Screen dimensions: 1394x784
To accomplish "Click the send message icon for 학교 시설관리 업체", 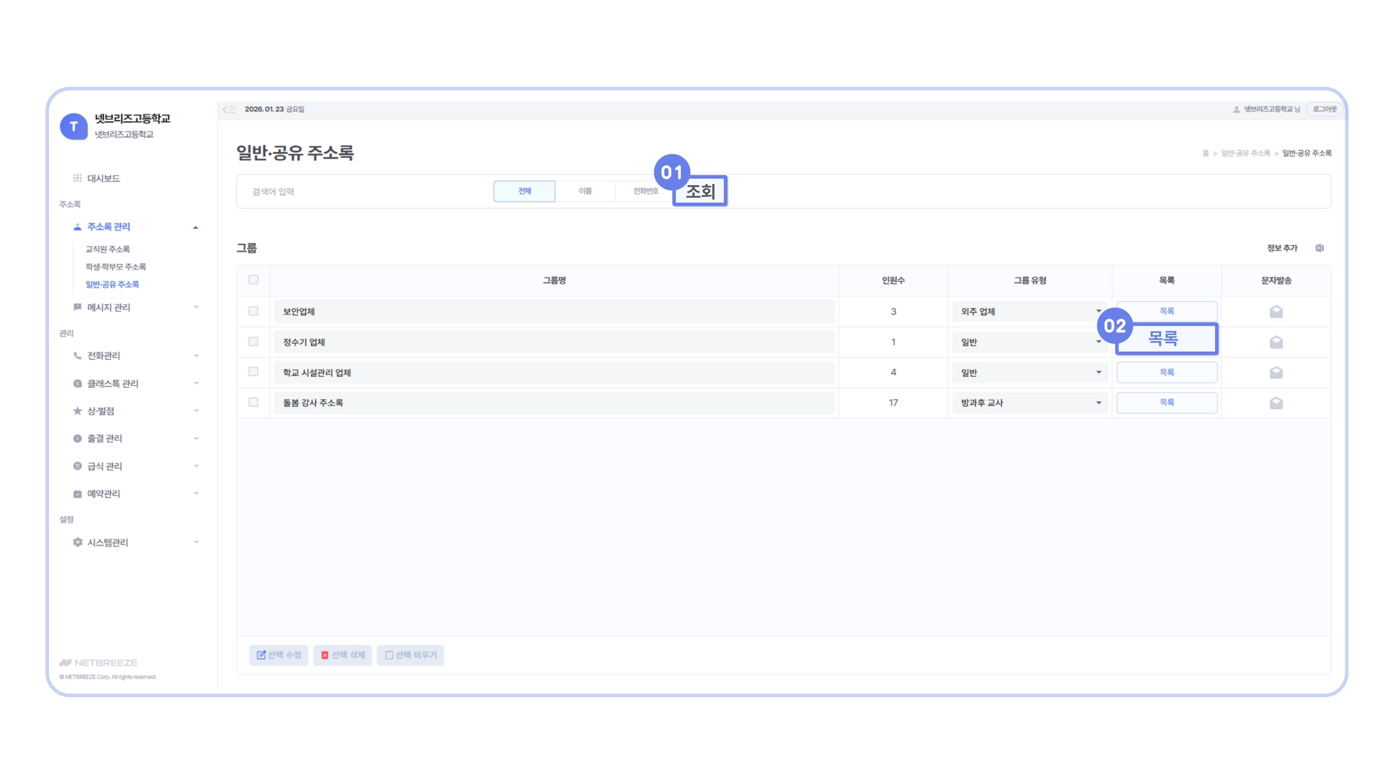I will [x=1276, y=372].
